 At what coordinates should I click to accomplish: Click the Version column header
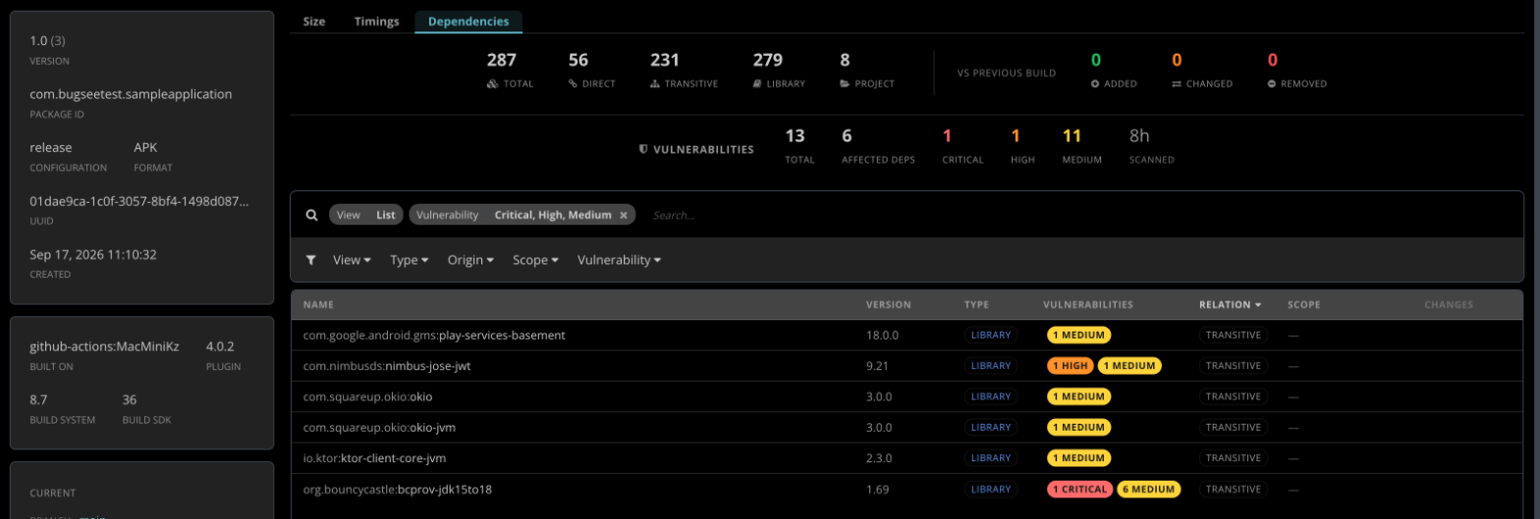[x=888, y=305]
